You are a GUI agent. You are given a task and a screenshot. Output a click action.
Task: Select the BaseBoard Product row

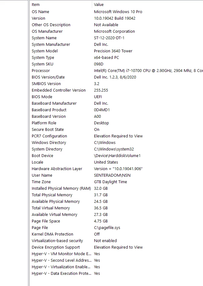(49, 110)
